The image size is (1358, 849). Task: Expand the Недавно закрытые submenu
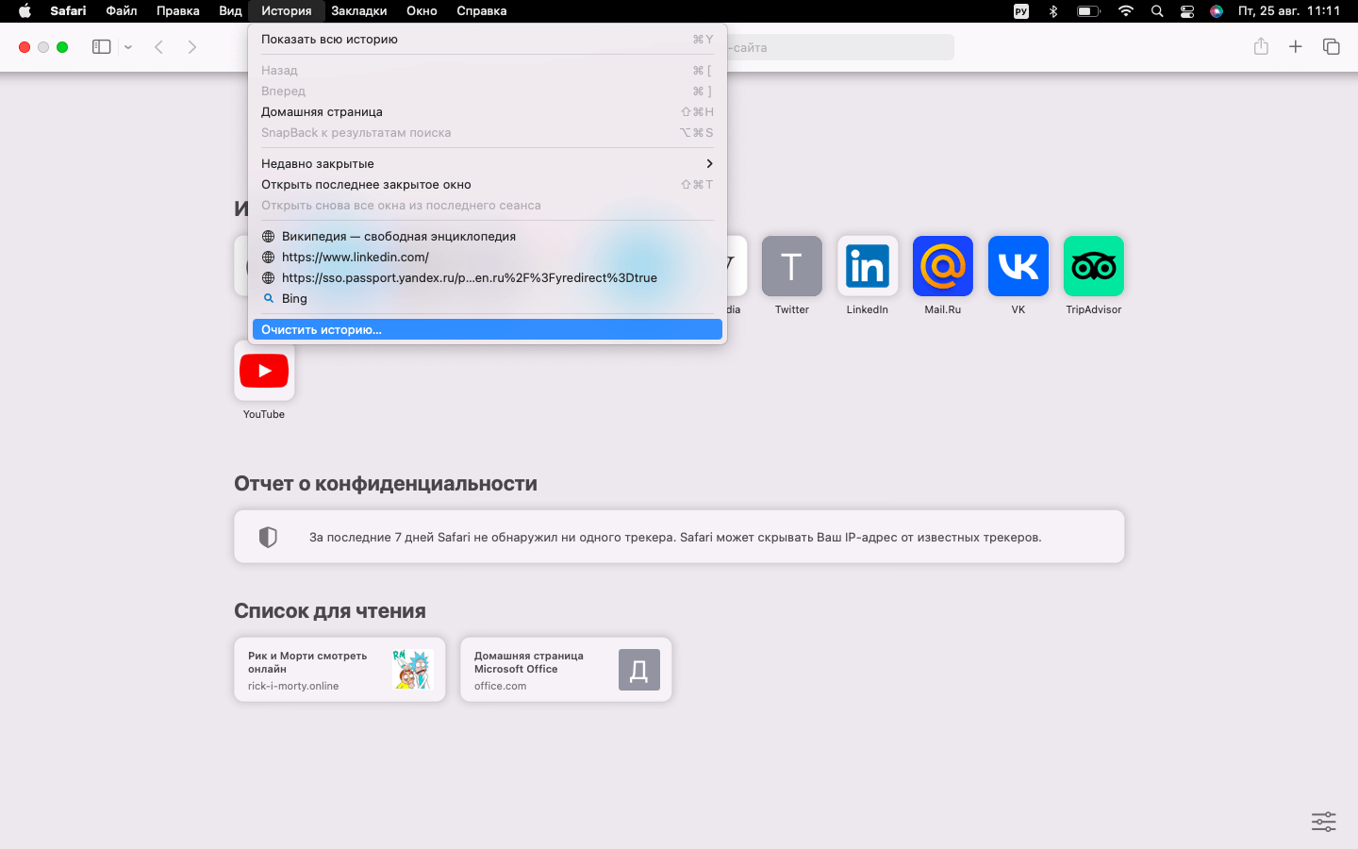click(x=488, y=164)
